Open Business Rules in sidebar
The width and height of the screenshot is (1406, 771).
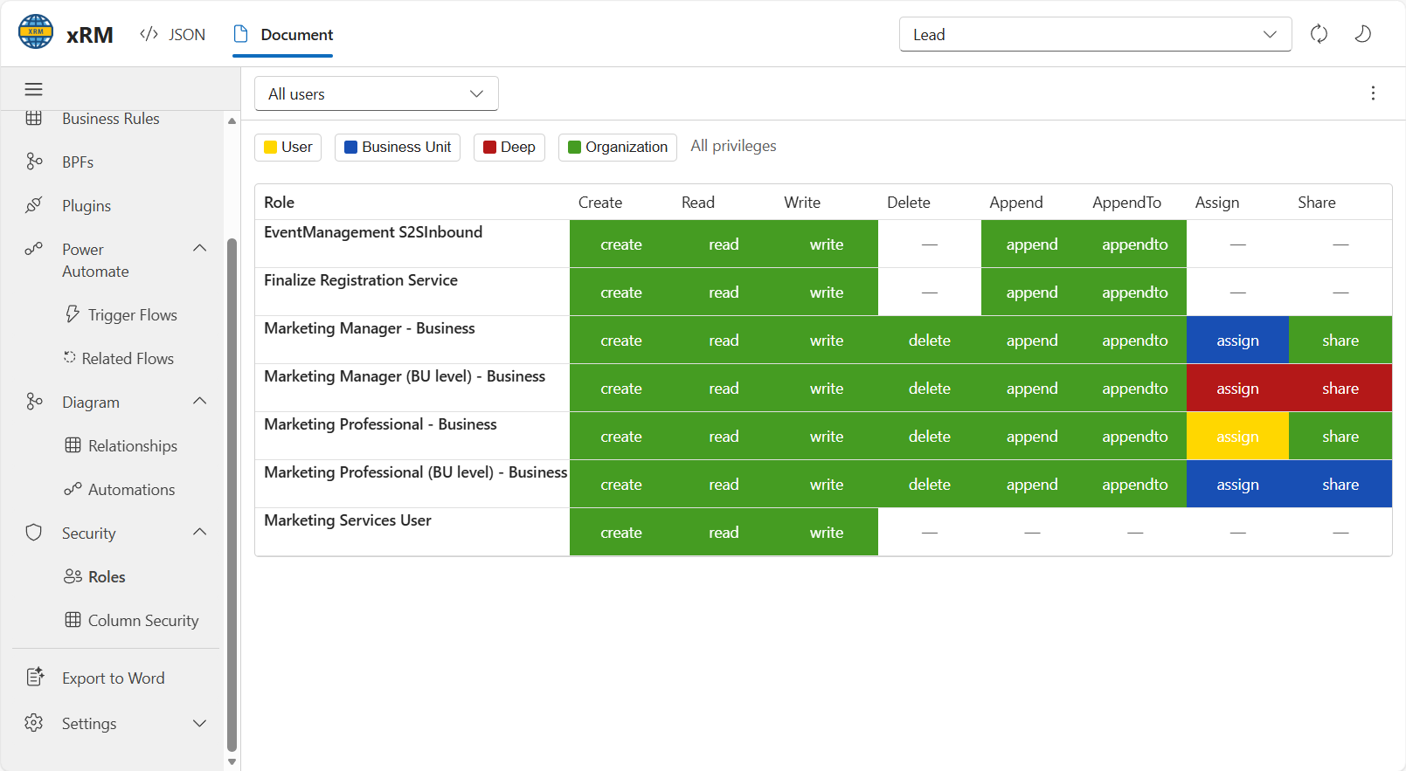[111, 119]
